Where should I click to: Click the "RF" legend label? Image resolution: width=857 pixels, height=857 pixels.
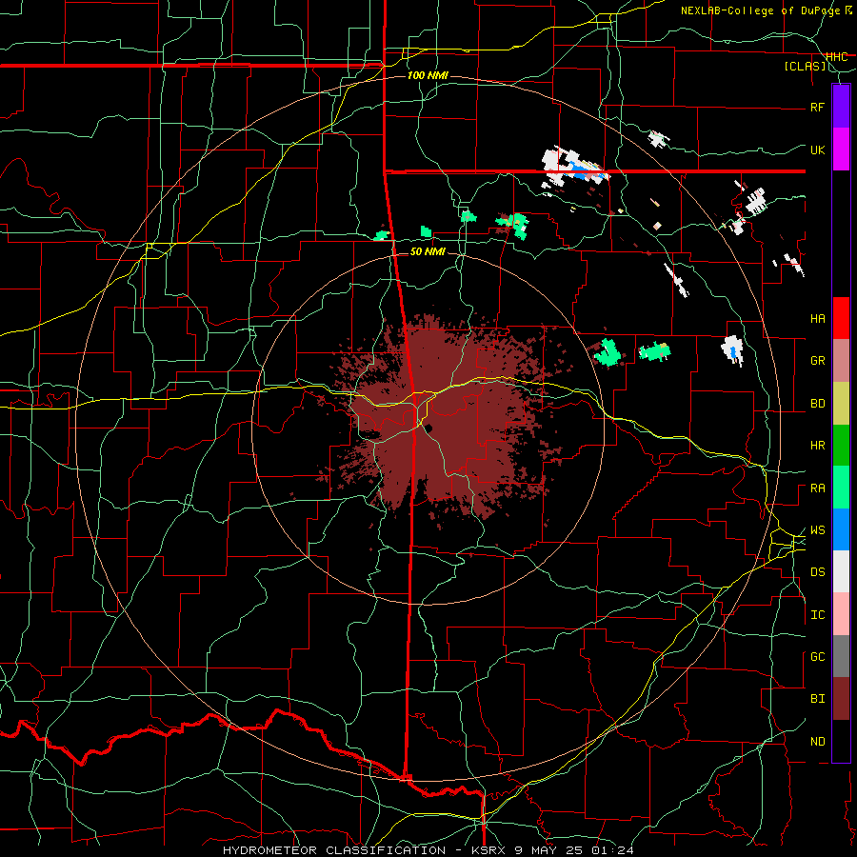tap(817, 107)
